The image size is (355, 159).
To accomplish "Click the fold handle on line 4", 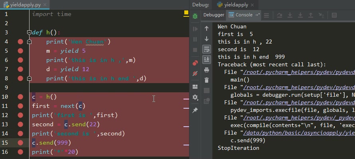I will (x=29, y=42).
